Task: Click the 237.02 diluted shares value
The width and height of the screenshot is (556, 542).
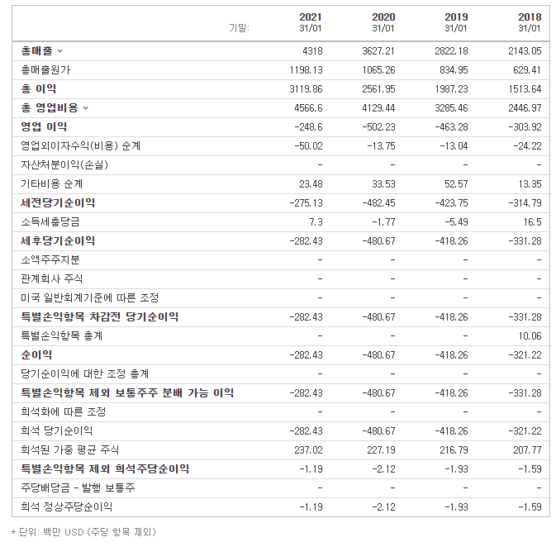Action: click(x=308, y=449)
